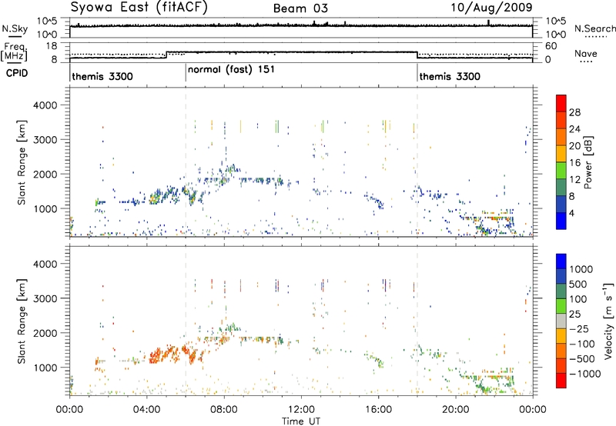The height and width of the screenshot is (426, 616).
Task: Click the '18' frequency axis tick label
Action: (51, 46)
